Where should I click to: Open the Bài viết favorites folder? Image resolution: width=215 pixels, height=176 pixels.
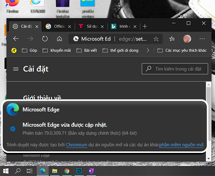point(86,50)
